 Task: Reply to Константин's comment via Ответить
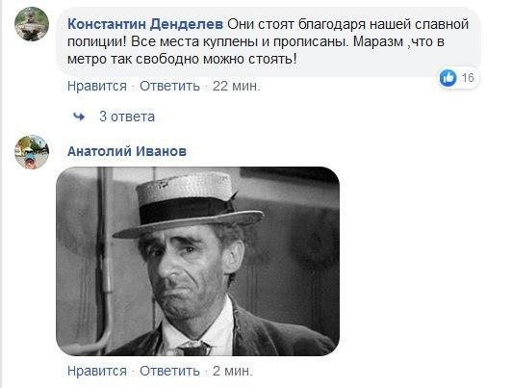point(169,87)
